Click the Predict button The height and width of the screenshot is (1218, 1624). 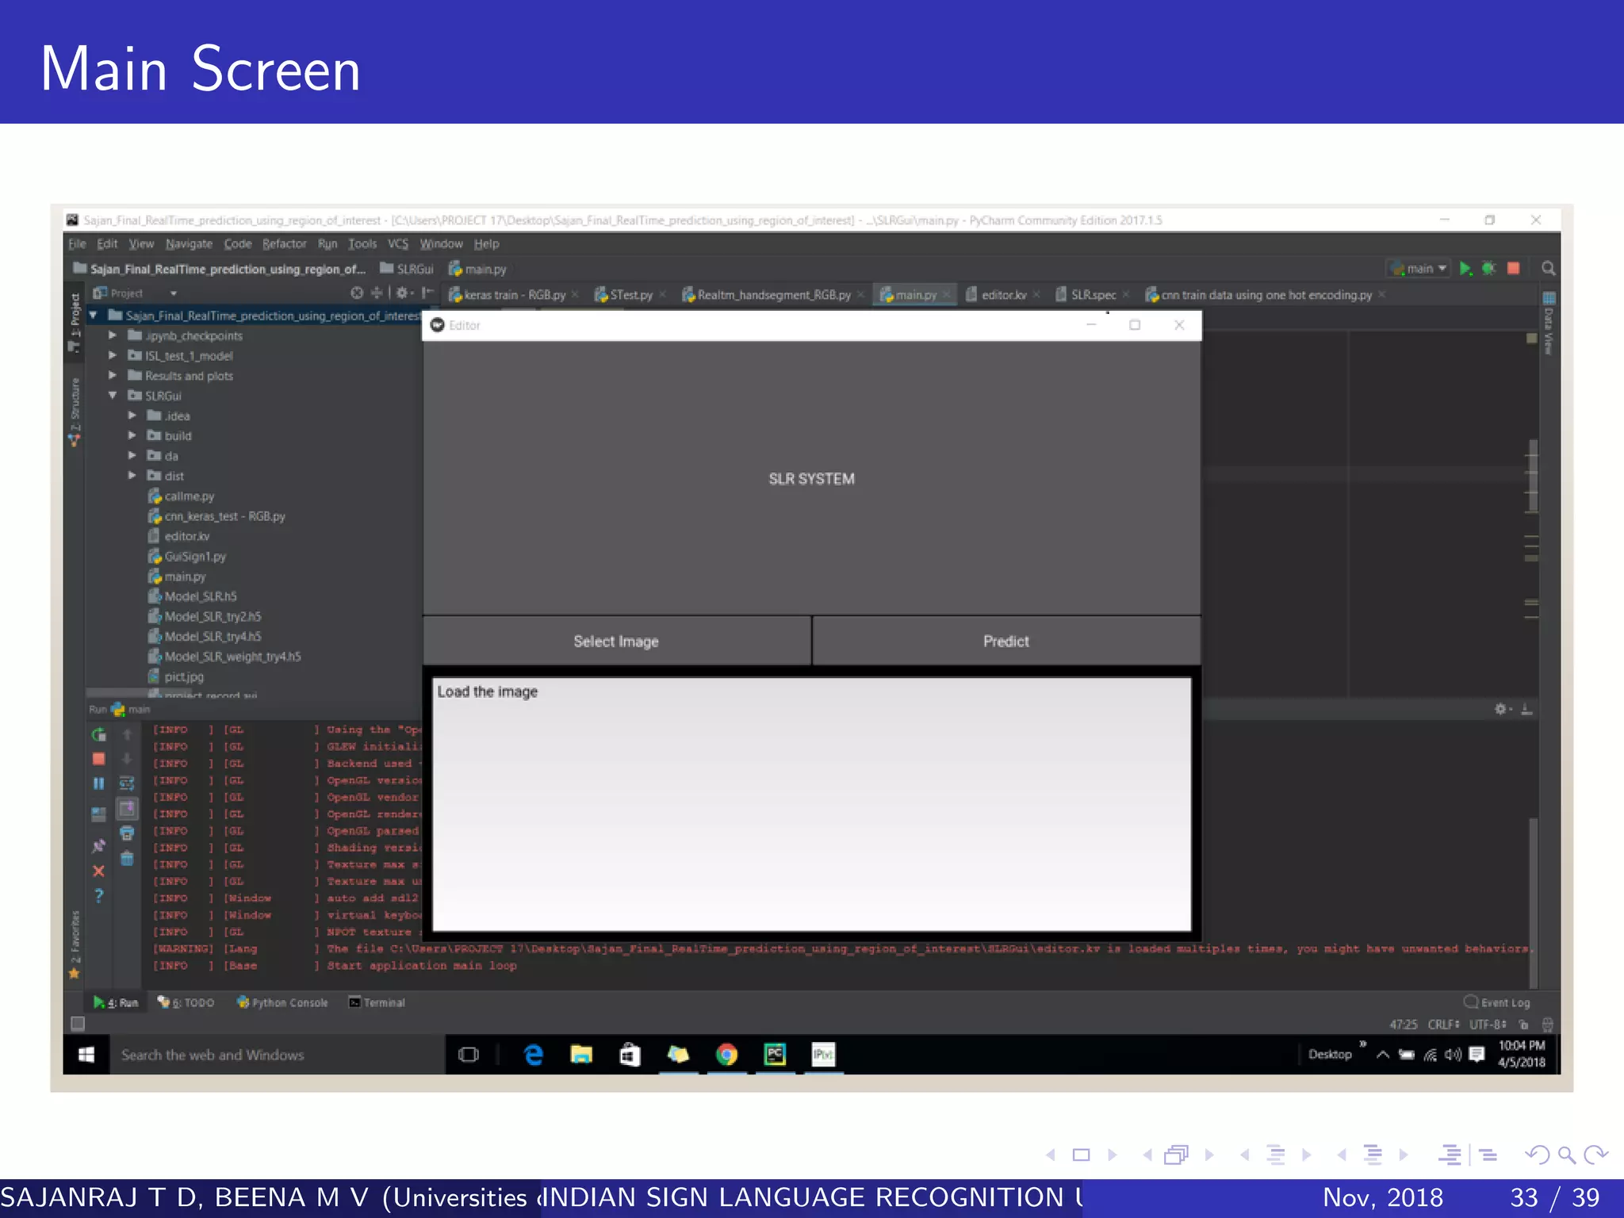[1005, 642]
